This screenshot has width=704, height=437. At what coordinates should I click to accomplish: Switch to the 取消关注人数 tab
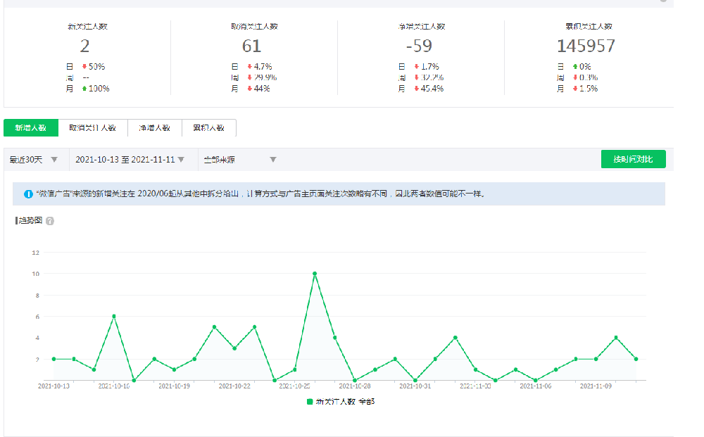pos(92,127)
